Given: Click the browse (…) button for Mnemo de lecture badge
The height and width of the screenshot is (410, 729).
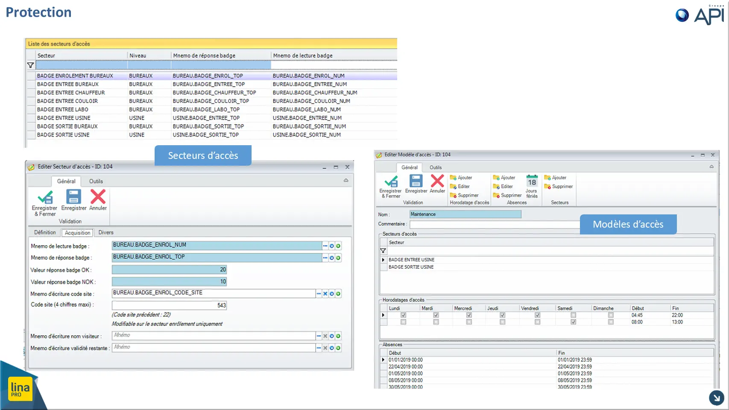Looking at the screenshot, I should [325, 246].
